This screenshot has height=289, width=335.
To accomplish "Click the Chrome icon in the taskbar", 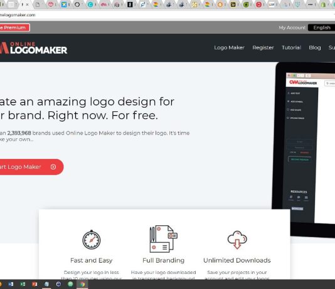I will click(x=82, y=285).
